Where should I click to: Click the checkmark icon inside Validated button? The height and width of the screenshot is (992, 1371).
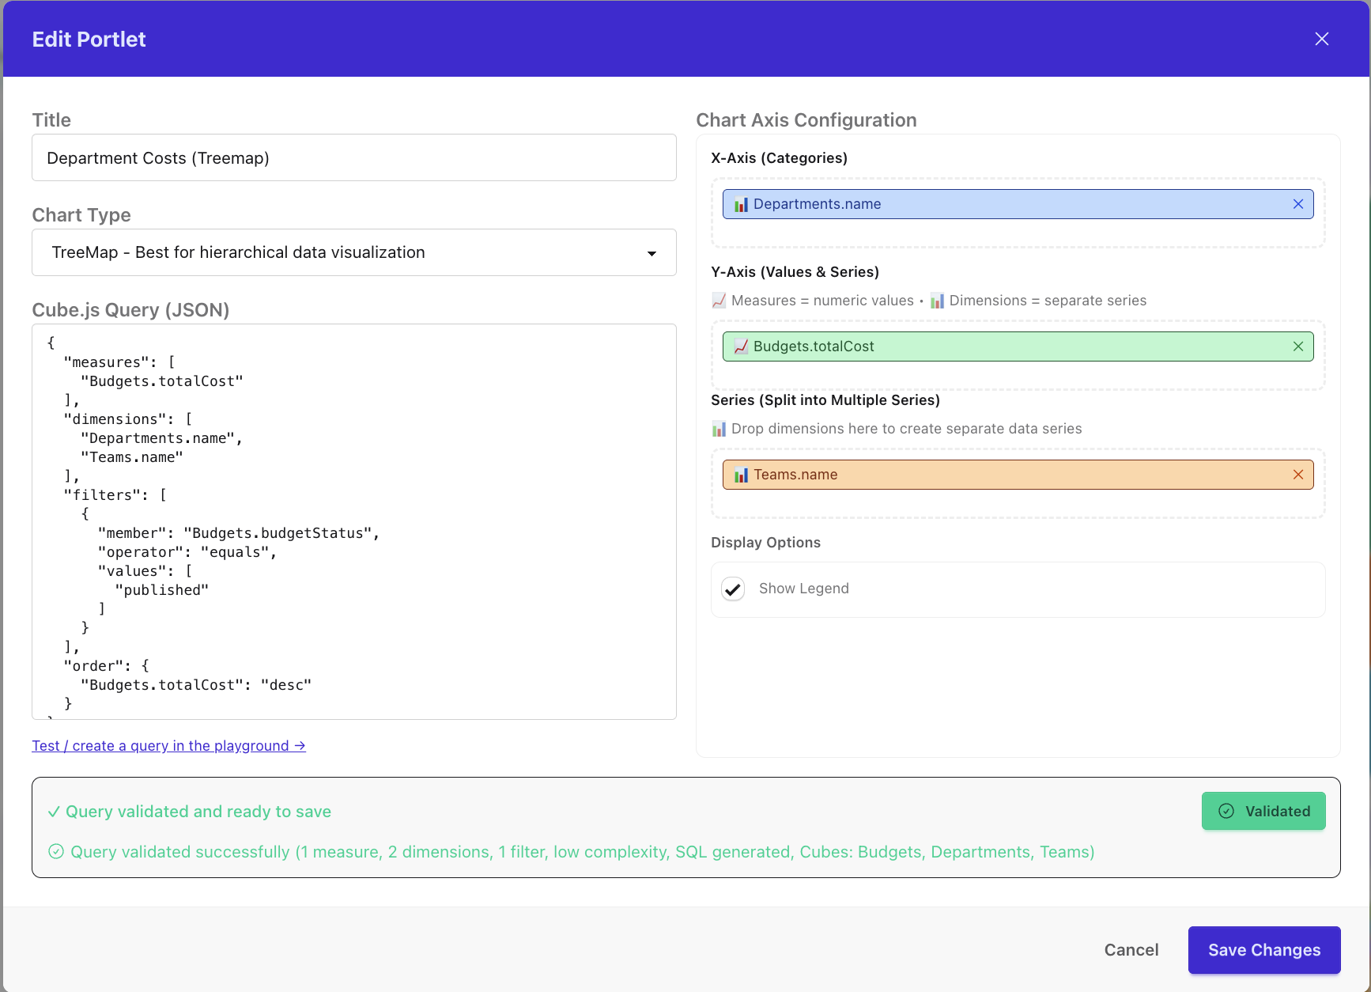(x=1226, y=811)
